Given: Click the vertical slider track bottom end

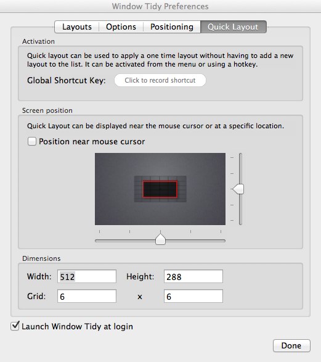Looking at the screenshot, I should click(x=240, y=223).
